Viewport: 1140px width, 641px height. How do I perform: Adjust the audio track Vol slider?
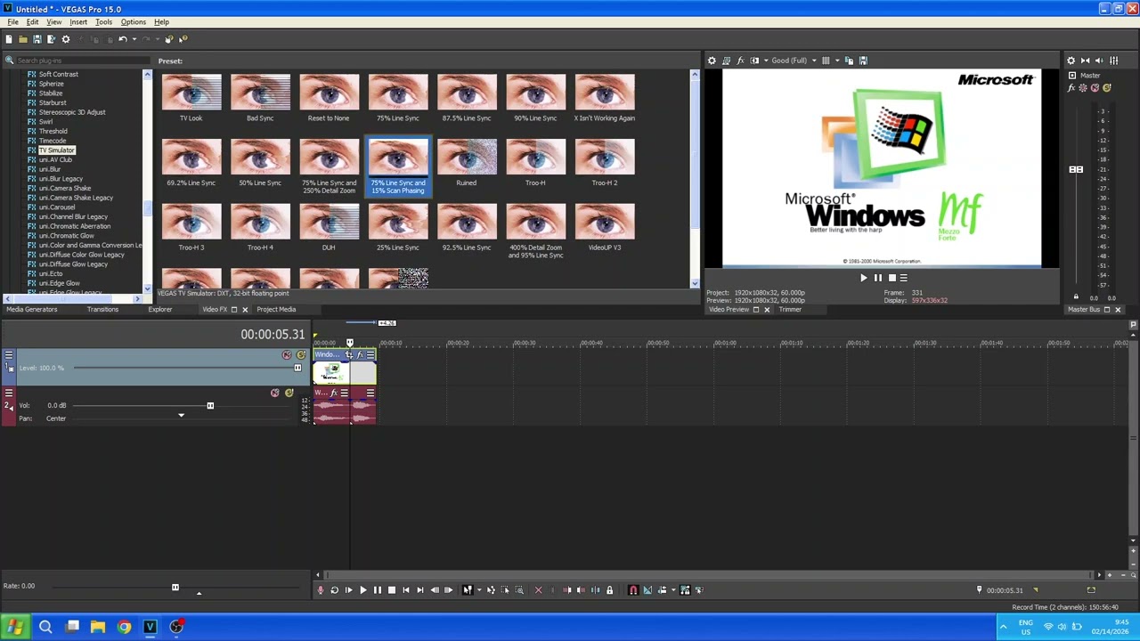210,406
